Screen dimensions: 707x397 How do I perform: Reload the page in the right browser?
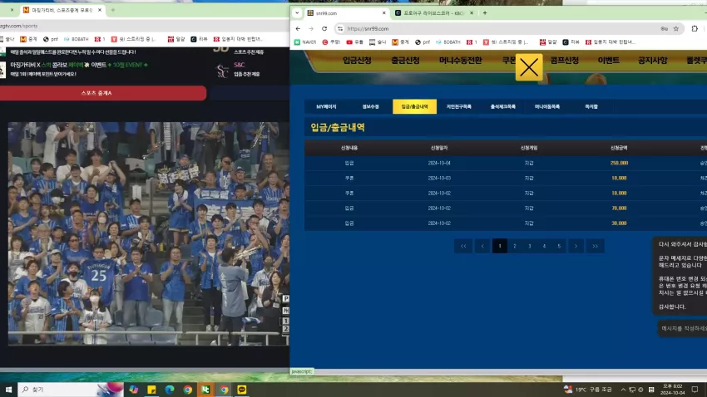(x=324, y=28)
